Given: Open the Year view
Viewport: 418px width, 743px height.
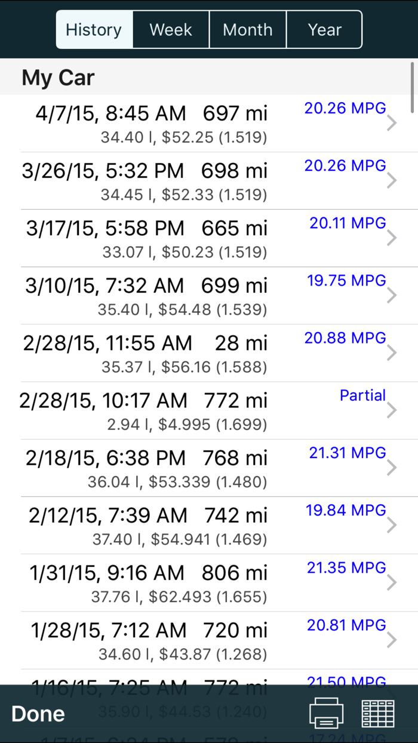Looking at the screenshot, I should 324,29.
